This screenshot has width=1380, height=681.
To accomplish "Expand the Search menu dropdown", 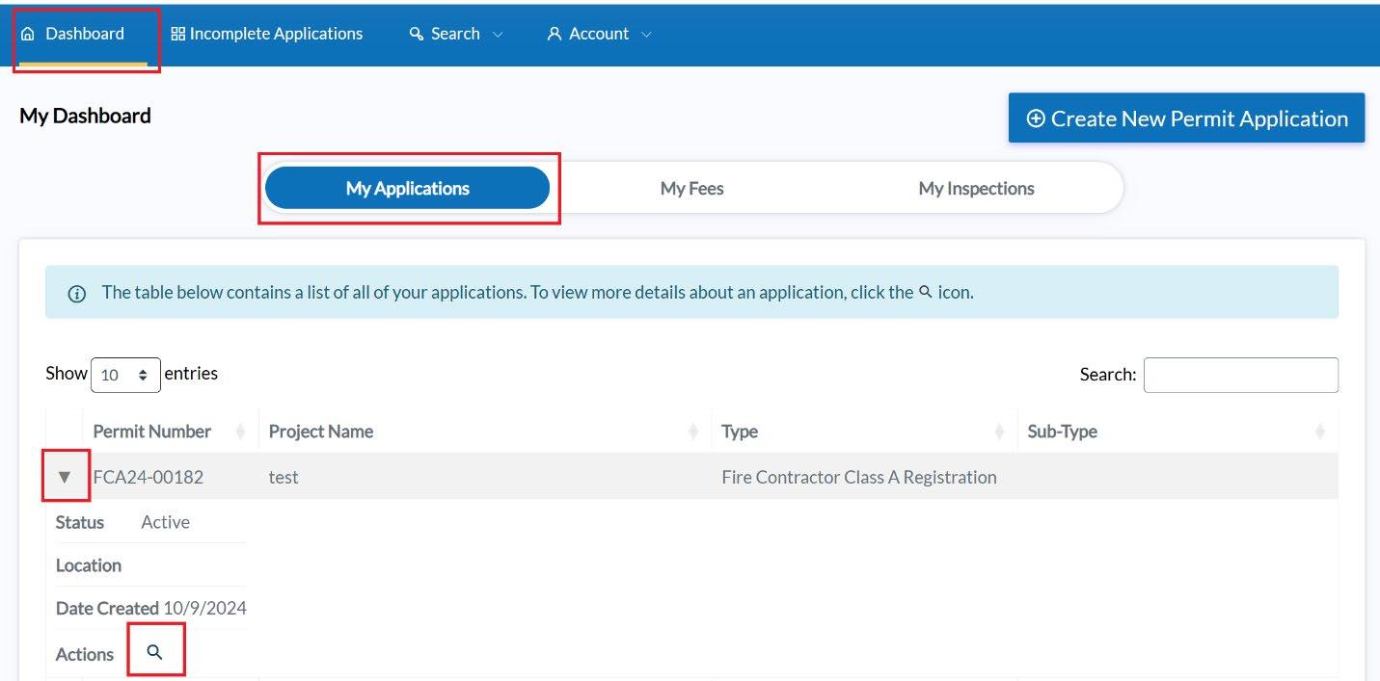I will pyautogui.click(x=455, y=34).
